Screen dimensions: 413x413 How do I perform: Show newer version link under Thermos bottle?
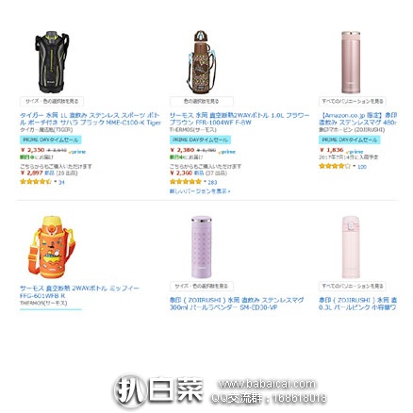point(200,190)
